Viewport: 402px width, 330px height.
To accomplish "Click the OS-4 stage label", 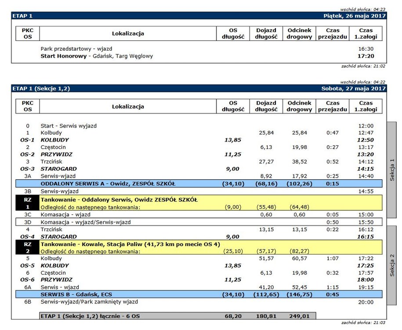I will click(27, 236).
